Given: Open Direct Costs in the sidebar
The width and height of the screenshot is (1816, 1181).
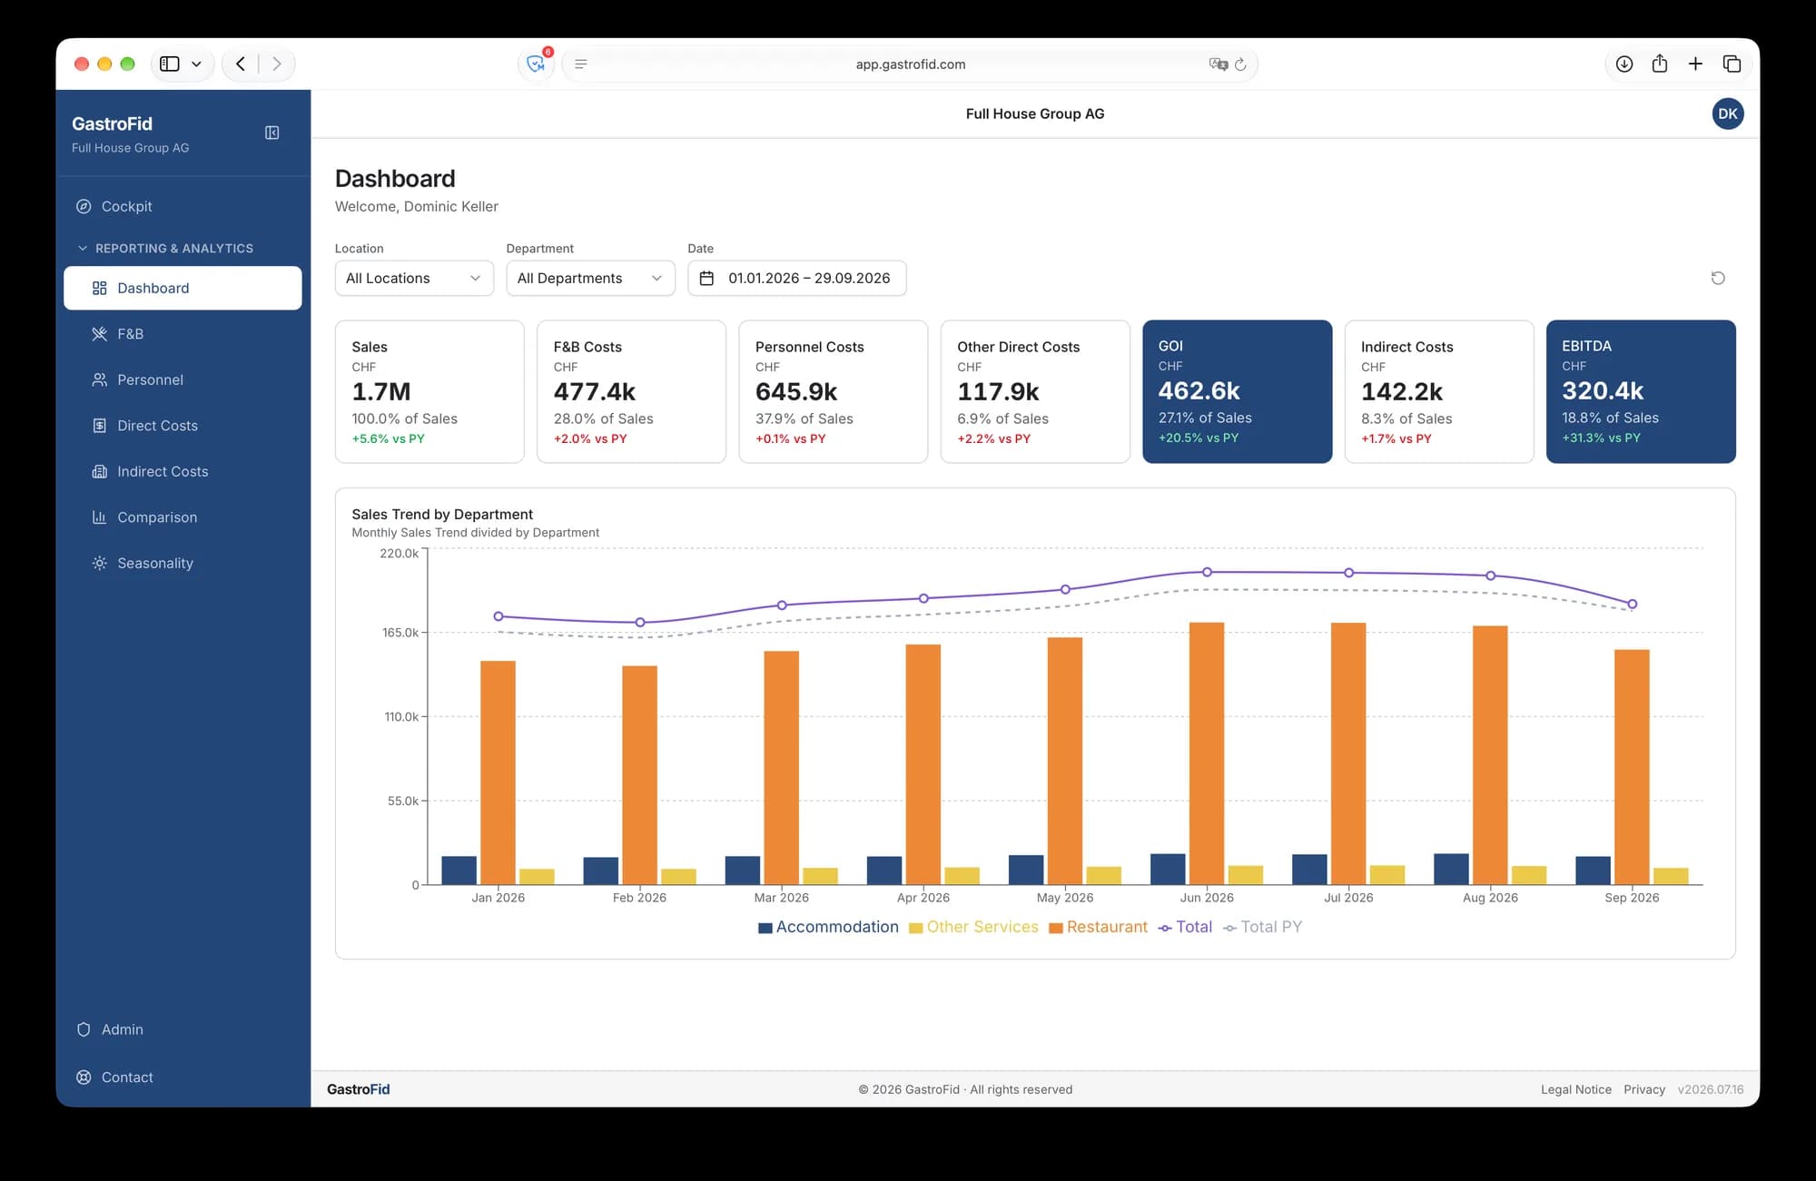Looking at the screenshot, I should click(x=183, y=426).
